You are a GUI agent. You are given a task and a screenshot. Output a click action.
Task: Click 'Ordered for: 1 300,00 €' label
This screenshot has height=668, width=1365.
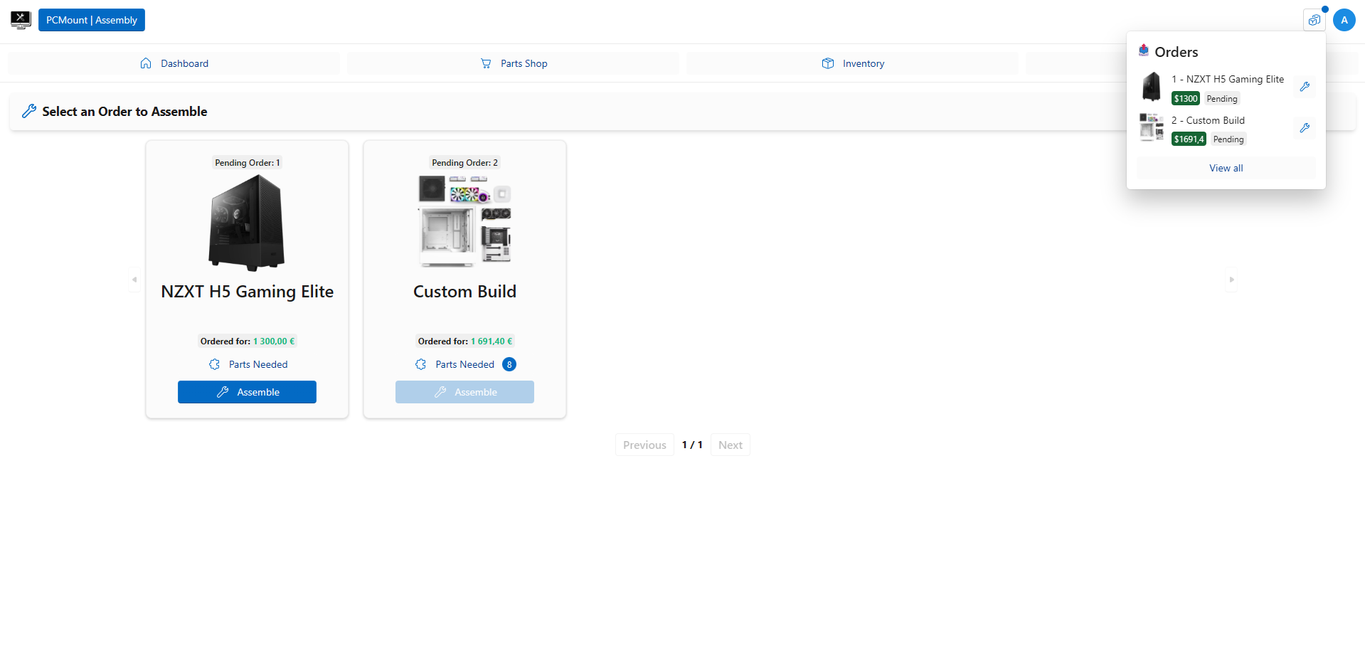[247, 341]
